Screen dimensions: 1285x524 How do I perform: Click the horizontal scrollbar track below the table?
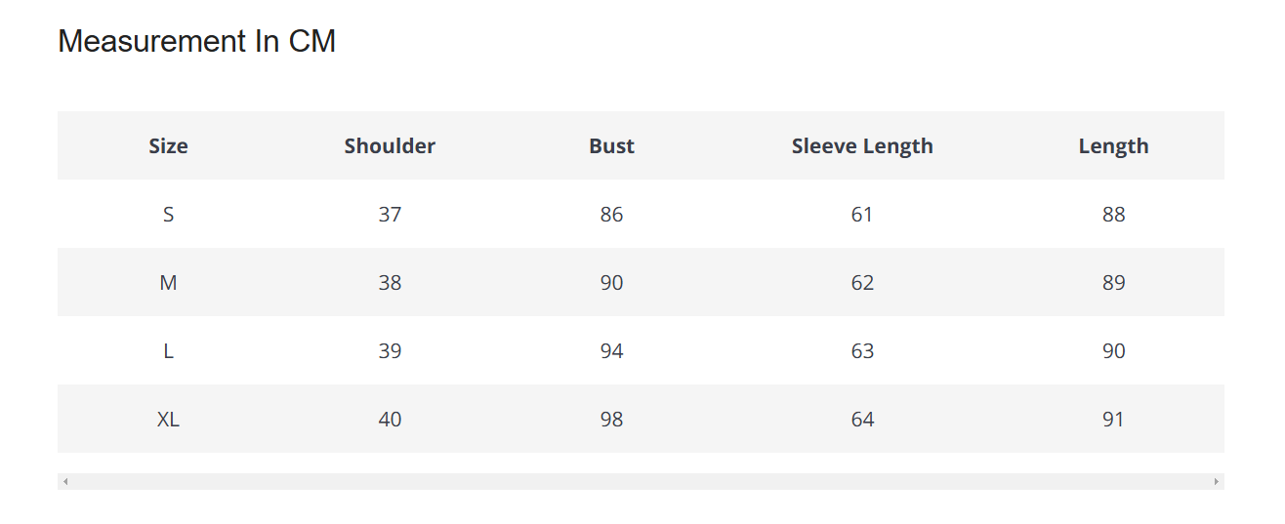point(641,482)
